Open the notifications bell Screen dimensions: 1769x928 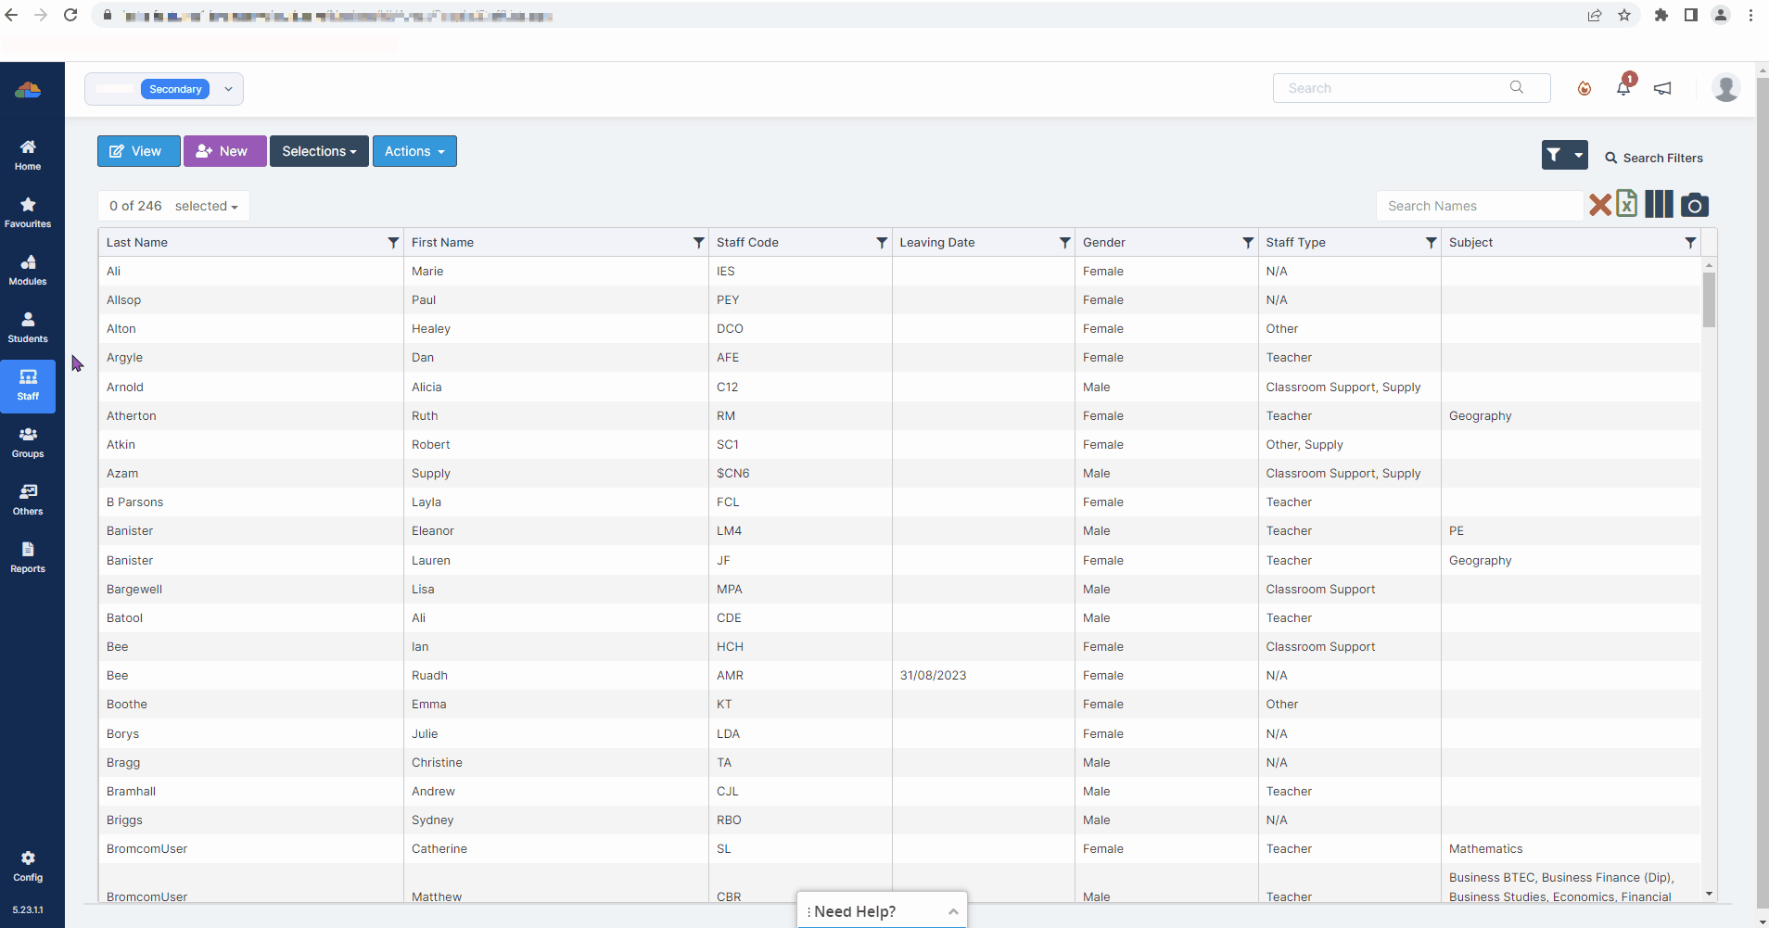[1623, 88]
